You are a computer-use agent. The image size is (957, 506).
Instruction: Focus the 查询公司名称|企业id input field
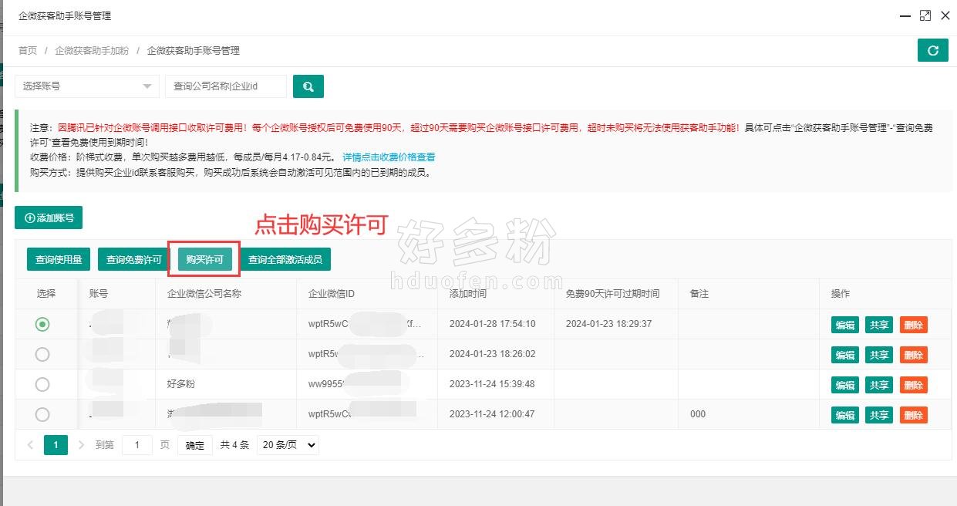(x=226, y=86)
